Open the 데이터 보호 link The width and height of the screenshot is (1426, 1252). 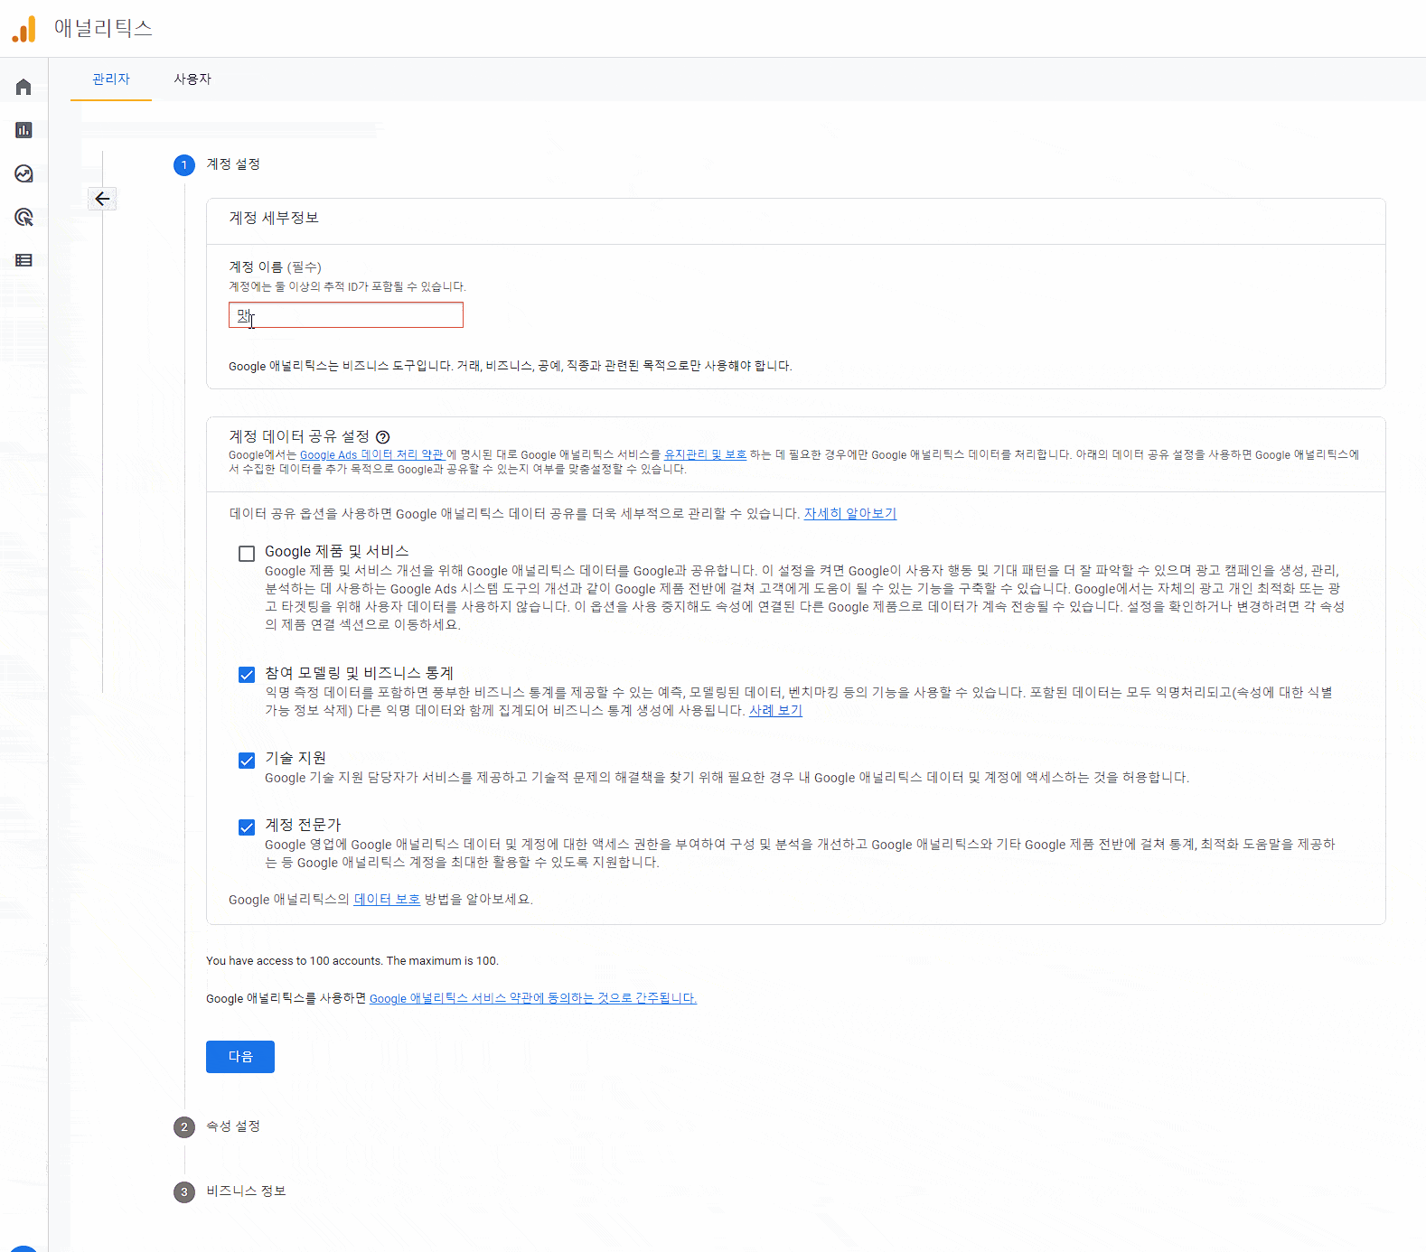click(x=387, y=900)
